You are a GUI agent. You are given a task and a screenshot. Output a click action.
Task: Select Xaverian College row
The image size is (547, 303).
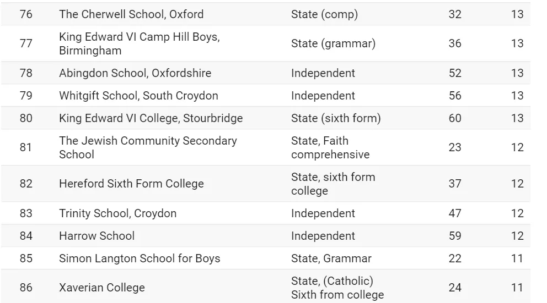point(265,288)
